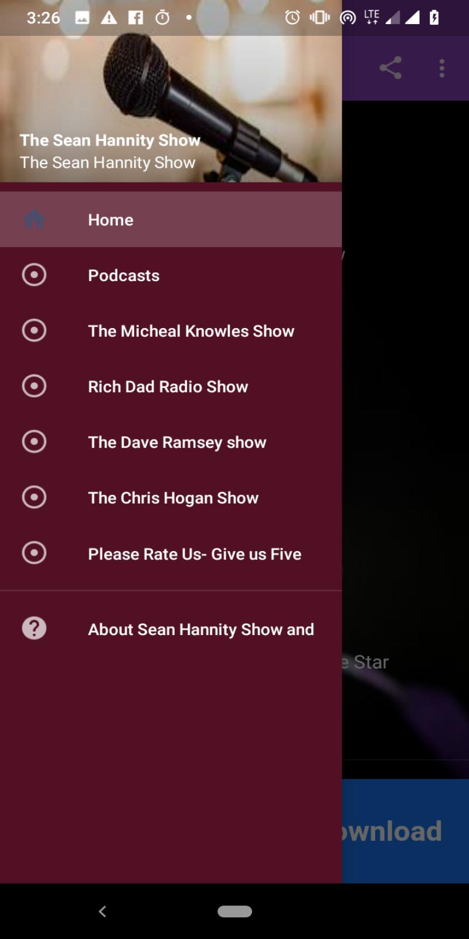Open the Podcasts menu entry
Image resolution: width=469 pixels, height=939 pixels.
point(171,275)
